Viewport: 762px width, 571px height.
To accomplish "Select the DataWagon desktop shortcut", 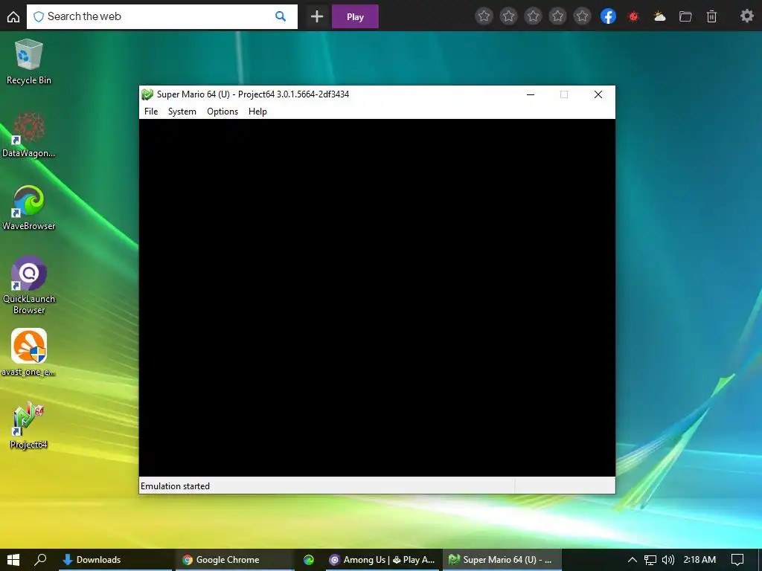I will pyautogui.click(x=29, y=135).
